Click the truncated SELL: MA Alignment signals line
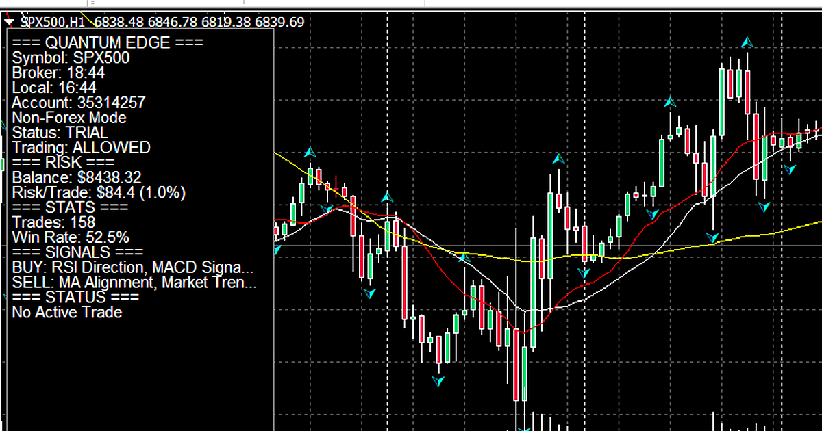Viewport: 822px width, 431px height. [x=134, y=283]
